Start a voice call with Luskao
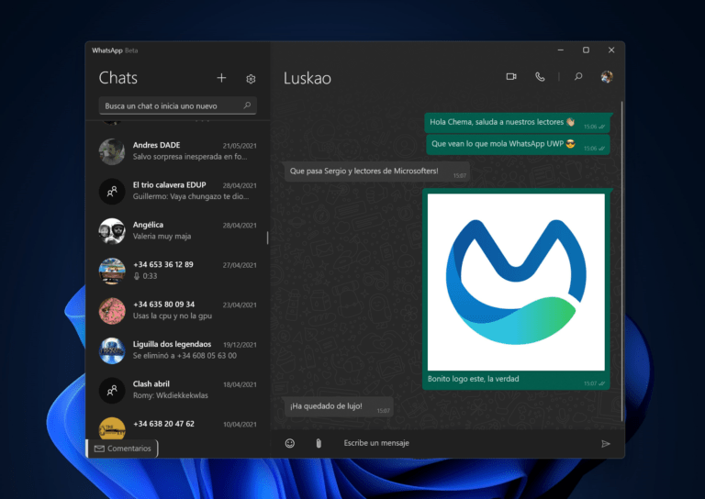Image resolution: width=705 pixels, height=499 pixels. [x=540, y=77]
